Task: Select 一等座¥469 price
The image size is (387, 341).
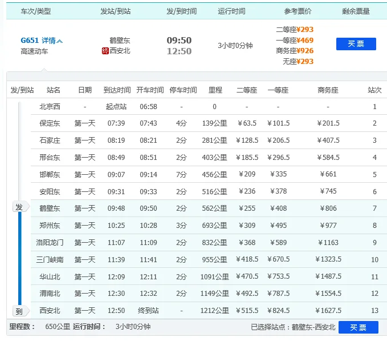Action: (x=295, y=41)
